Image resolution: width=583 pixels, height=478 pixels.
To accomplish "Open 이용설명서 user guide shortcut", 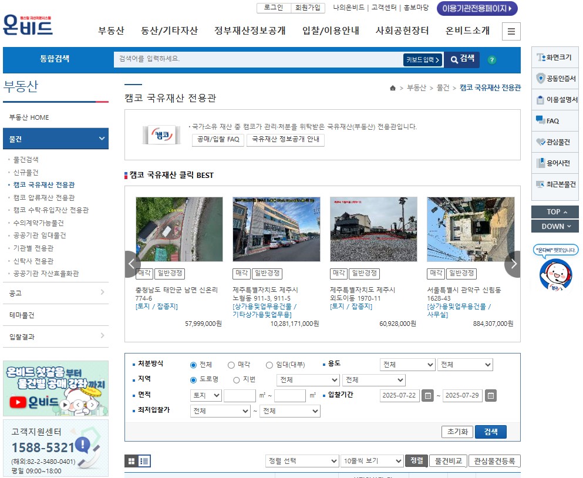I will 555,100.
